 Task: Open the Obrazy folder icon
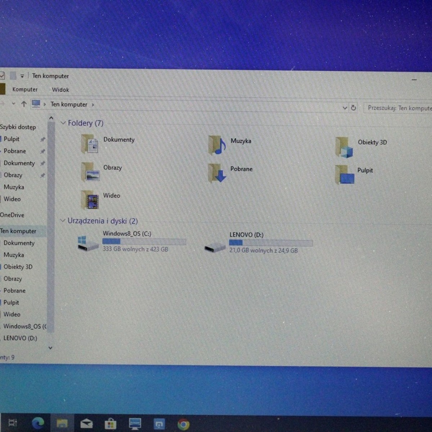(90, 172)
